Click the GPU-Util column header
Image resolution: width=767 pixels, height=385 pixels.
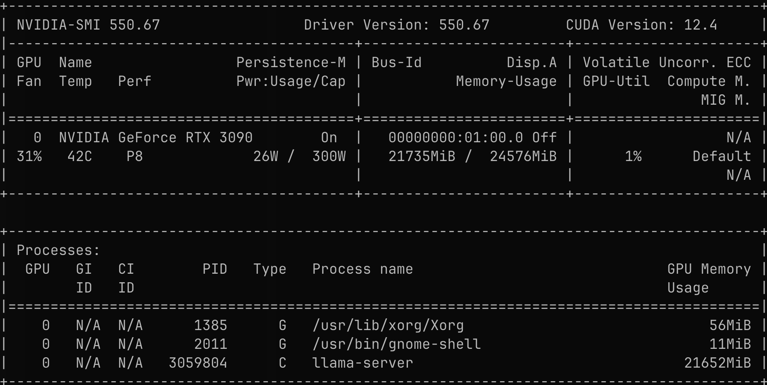(616, 81)
